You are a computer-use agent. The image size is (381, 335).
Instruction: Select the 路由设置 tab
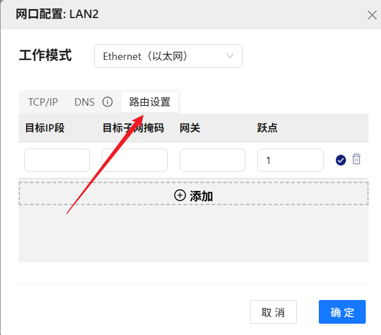150,102
